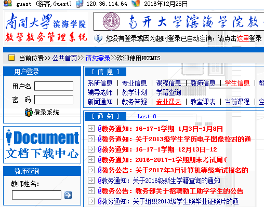The width and height of the screenshot is (264, 207).
Task: Click the blue arrow teacher search button
Action: point(68,195)
